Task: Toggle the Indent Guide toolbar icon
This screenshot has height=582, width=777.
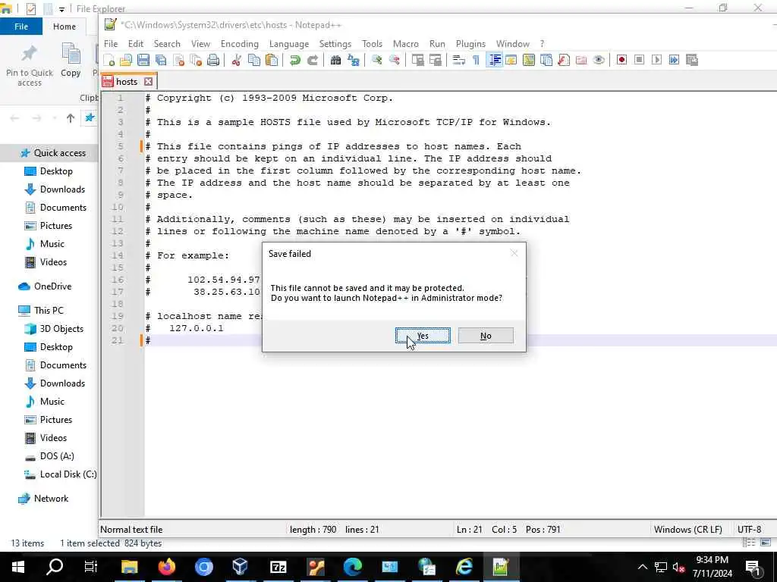Action: (x=494, y=61)
